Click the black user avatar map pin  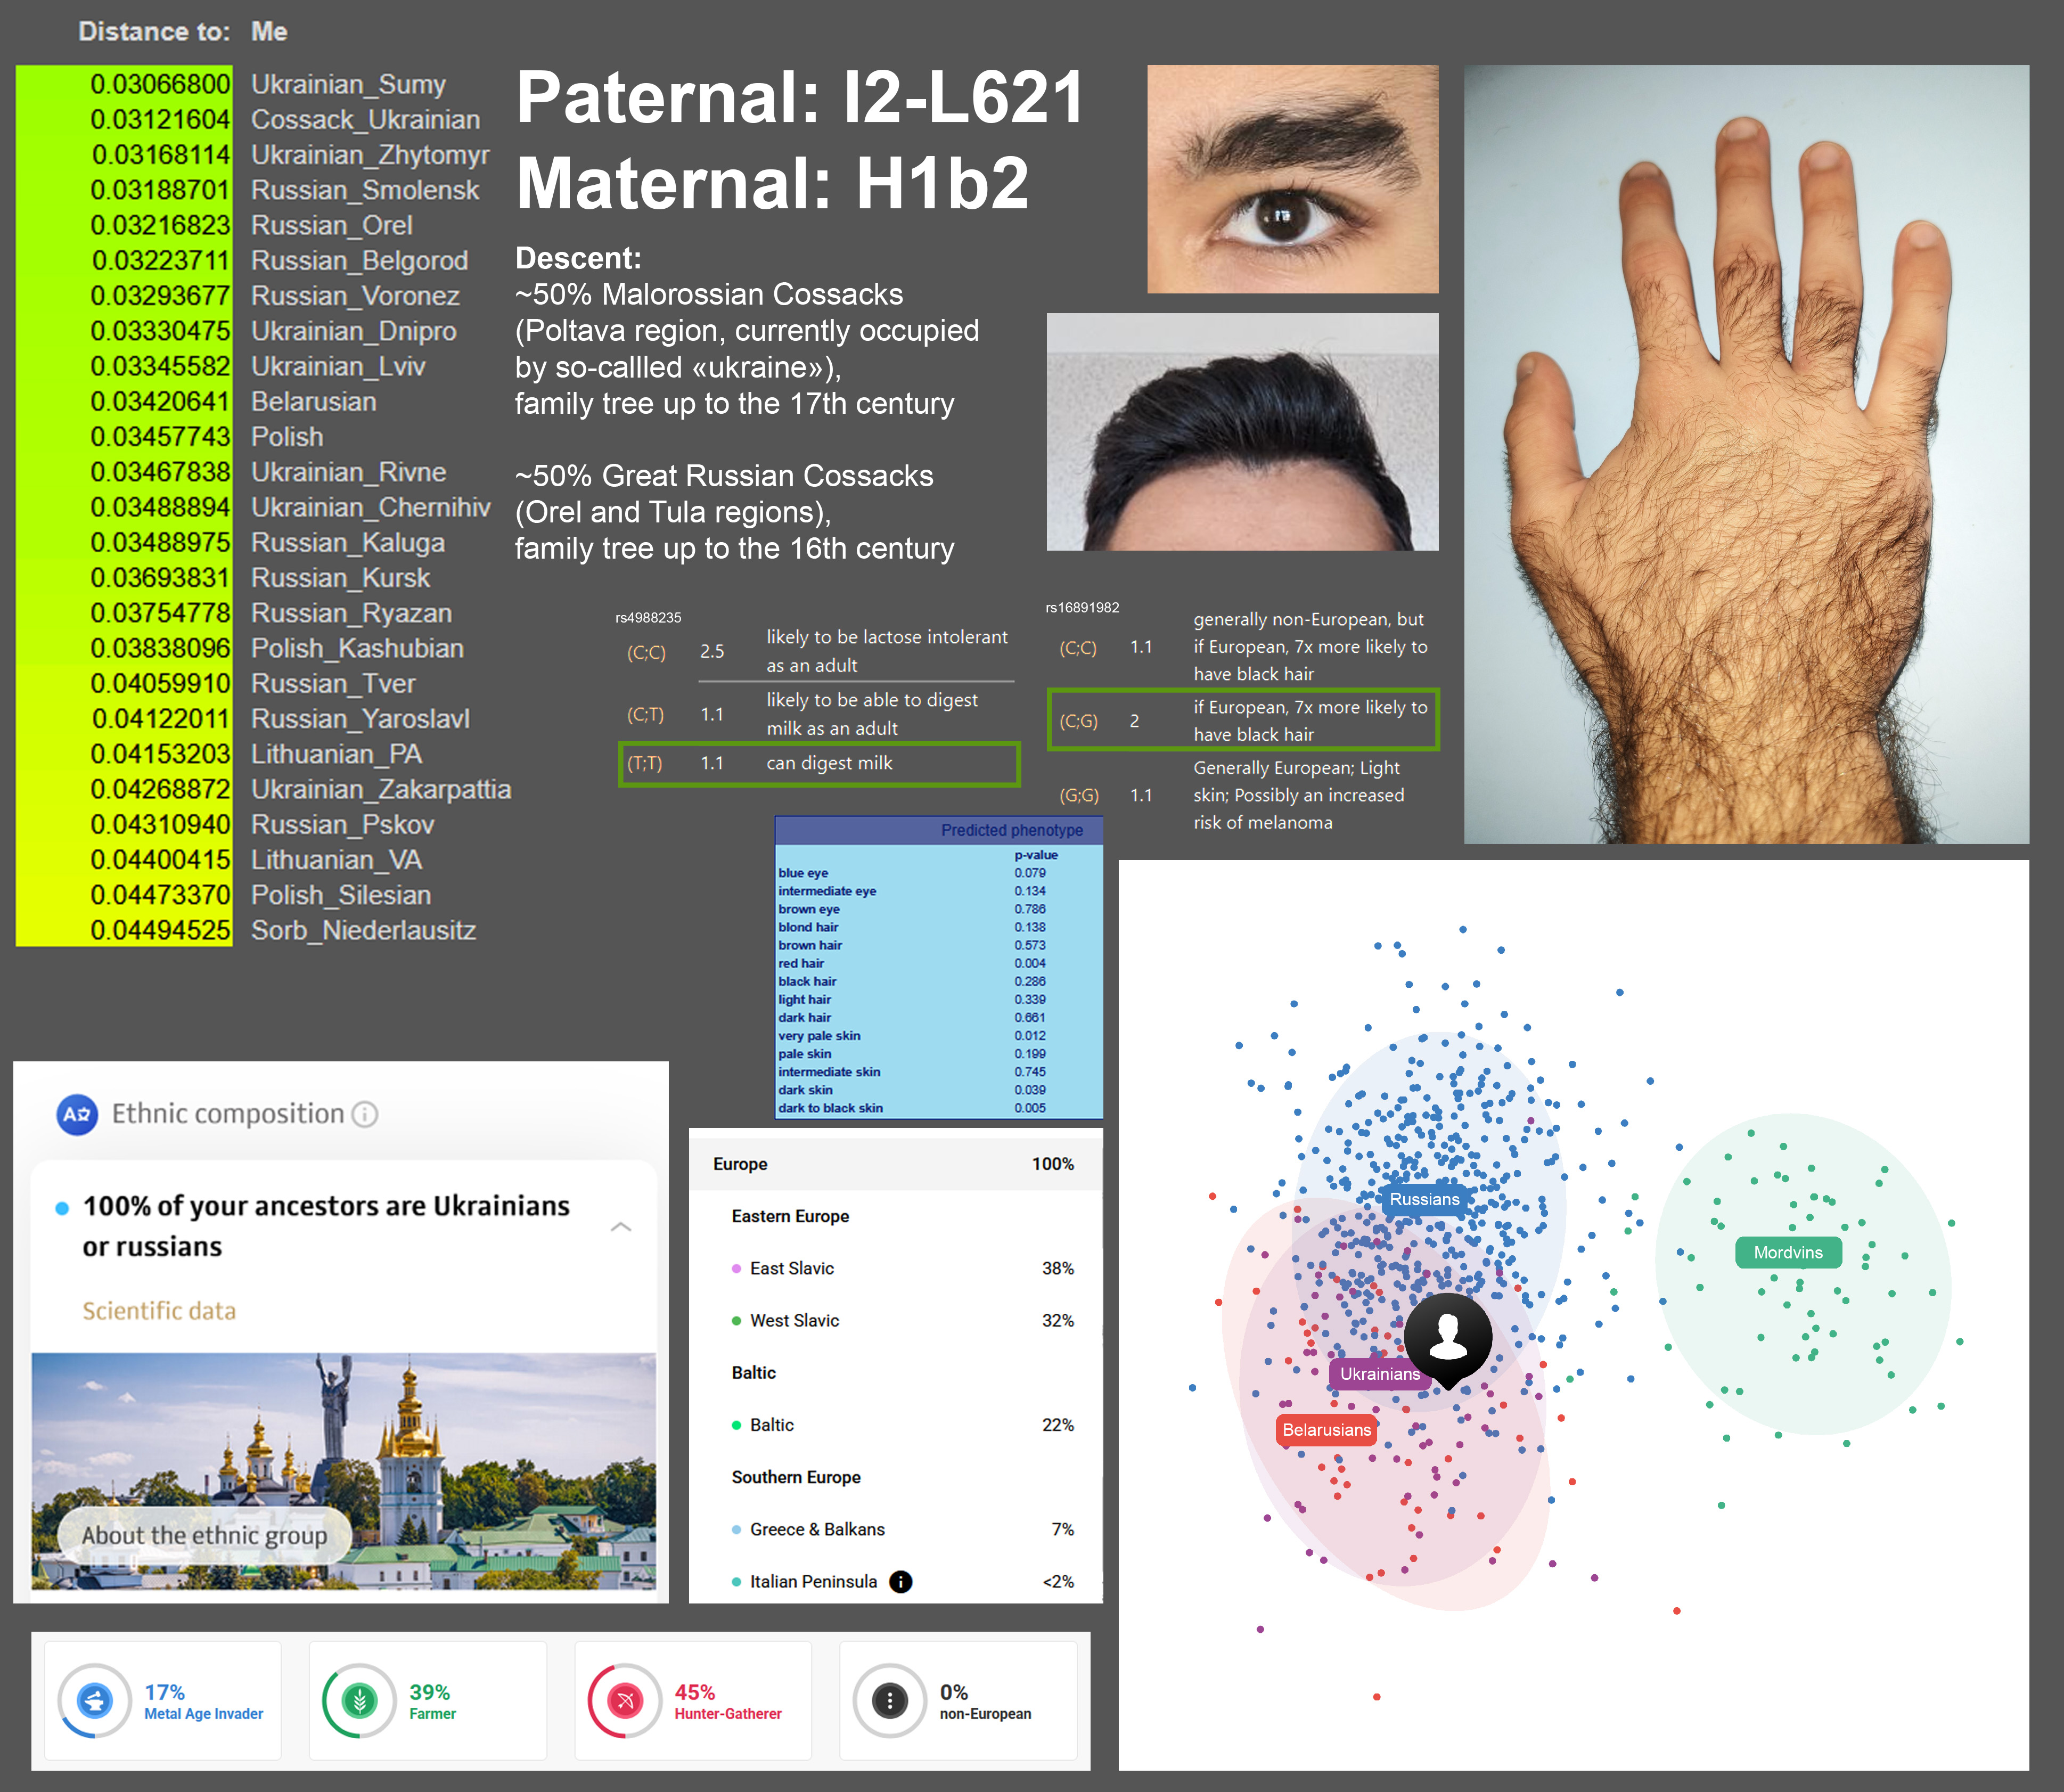coord(1447,1336)
